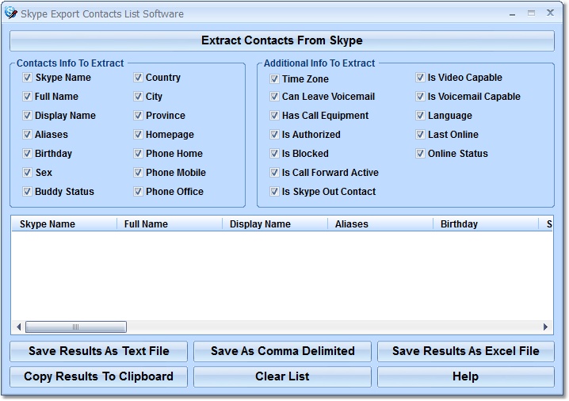
Task: Choose Save As Comma Delimited
Action: click(282, 351)
